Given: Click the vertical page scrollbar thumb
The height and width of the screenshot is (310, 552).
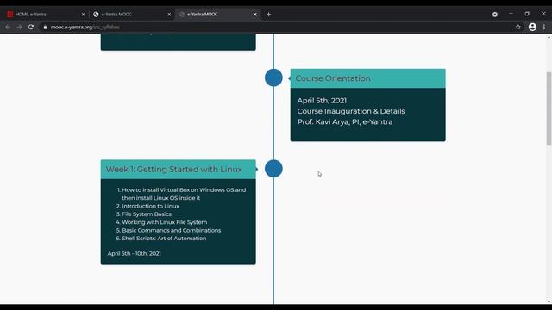Looking at the screenshot, I should pos(549,108).
